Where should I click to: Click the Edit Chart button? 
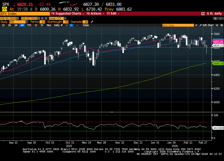click(x=207, y=25)
